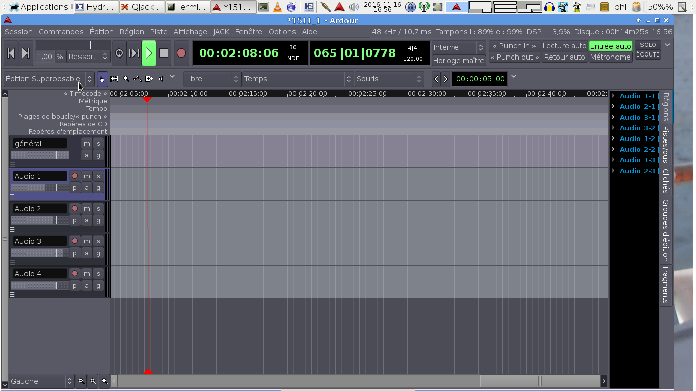Open the Libre snap mode dropdown
The width and height of the screenshot is (696, 391).
(x=211, y=79)
